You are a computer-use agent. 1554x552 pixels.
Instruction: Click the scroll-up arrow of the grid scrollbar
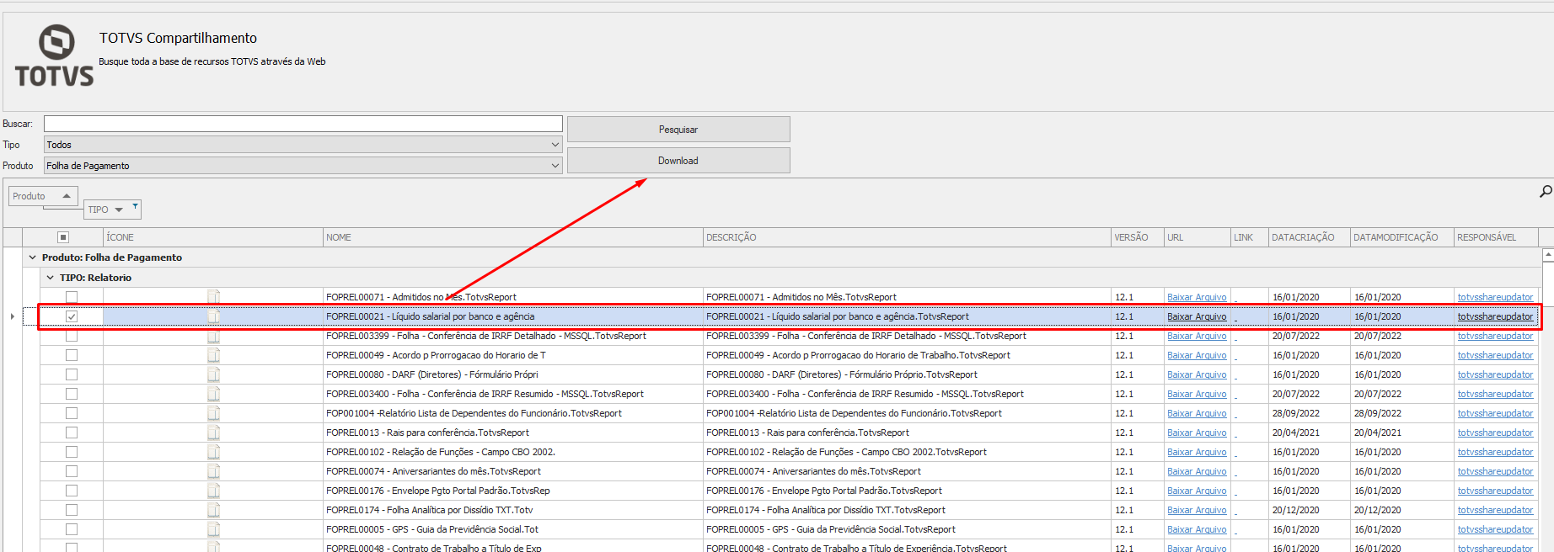tap(1547, 254)
